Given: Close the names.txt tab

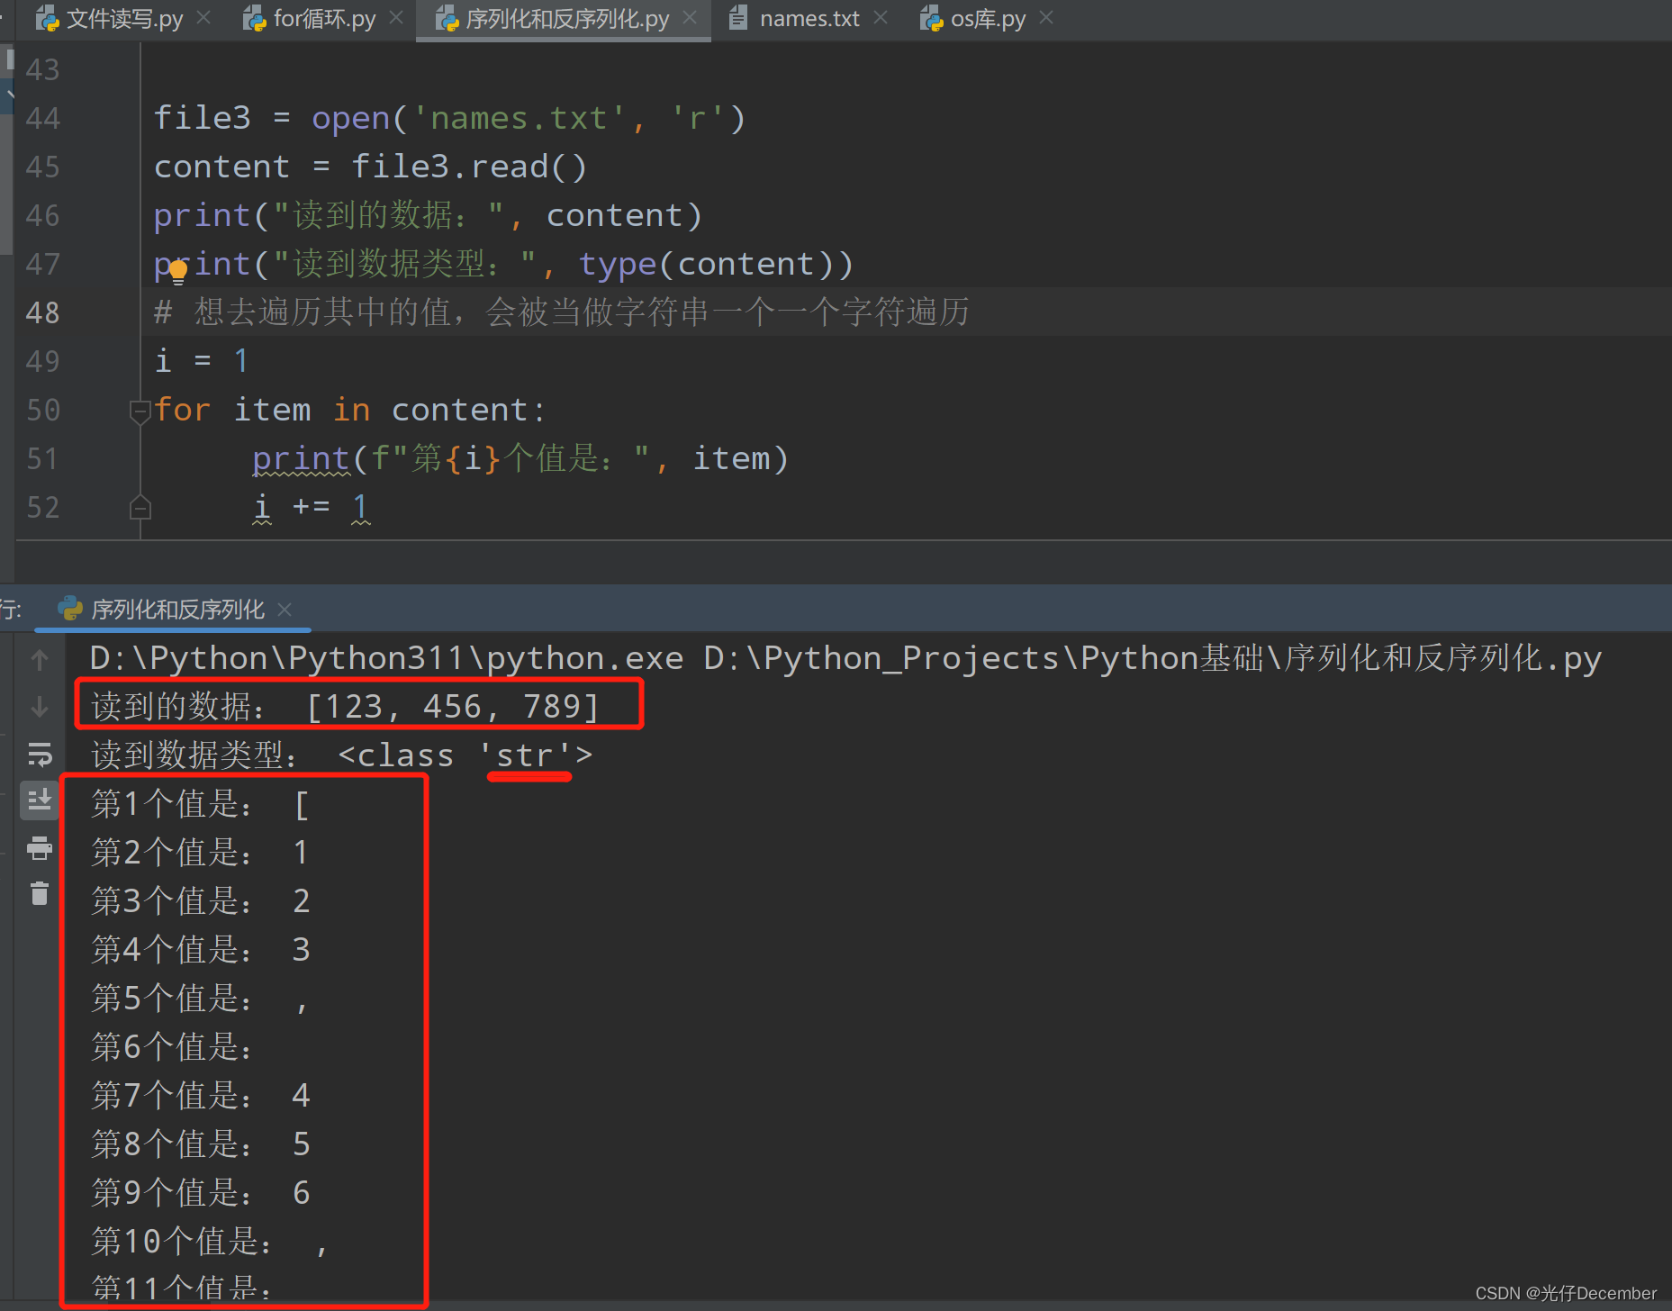Looking at the screenshot, I should point(881,18).
